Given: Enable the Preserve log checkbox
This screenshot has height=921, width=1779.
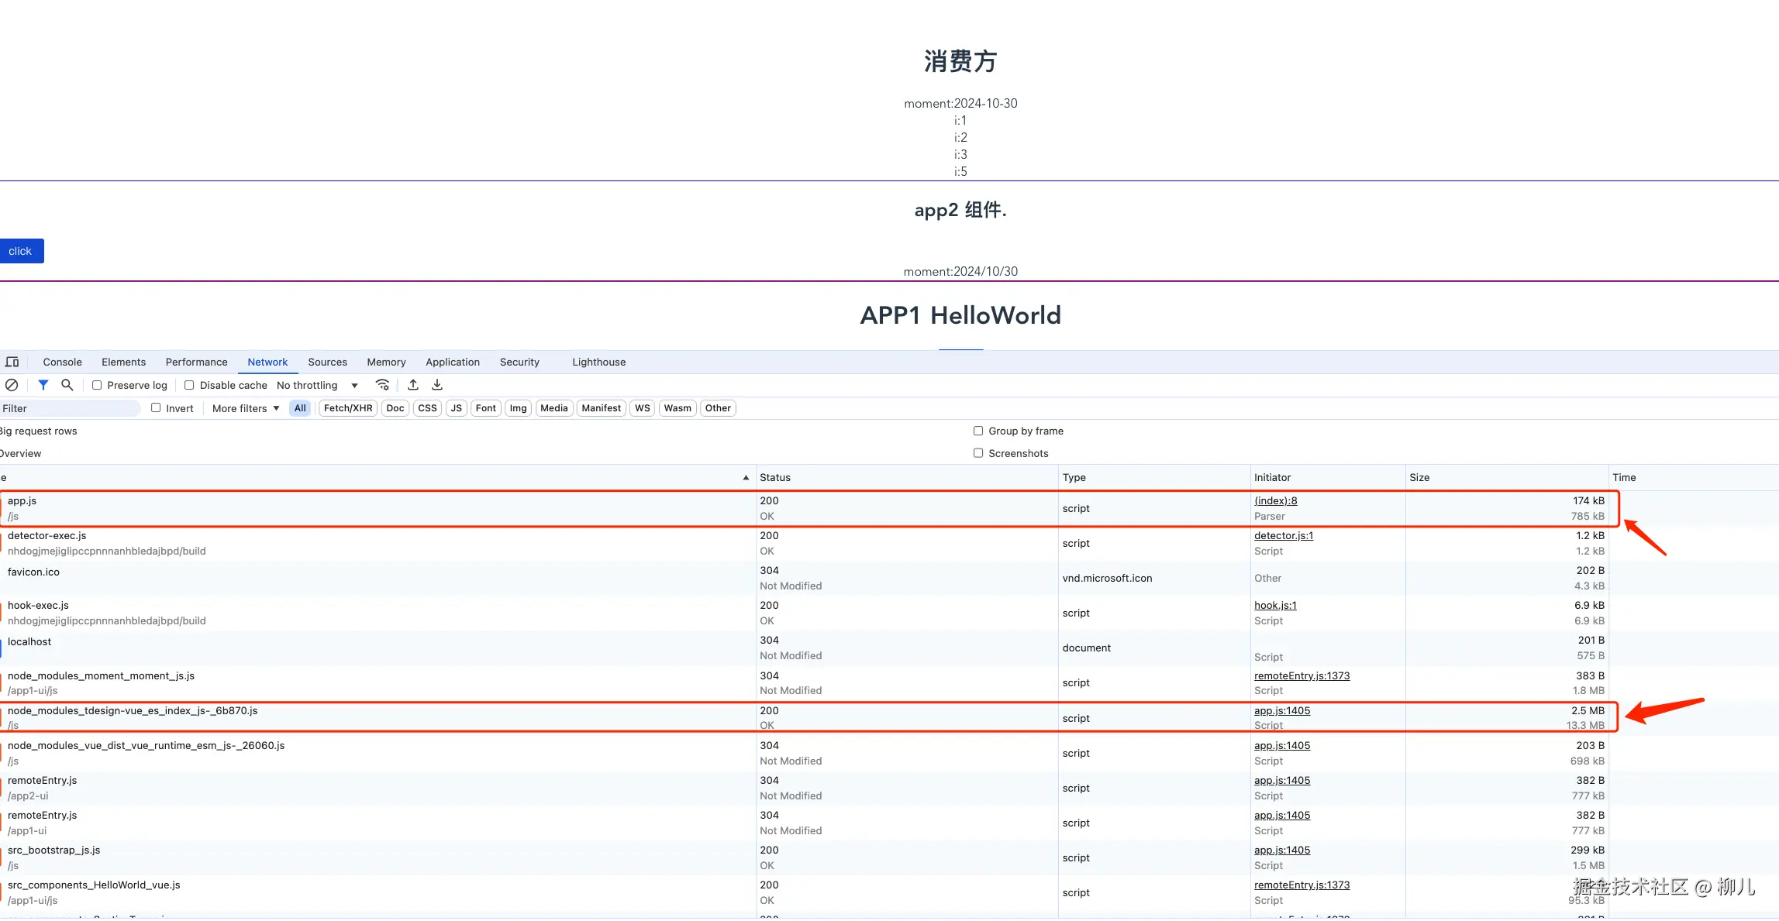Looking at the screenshot, I should 97,385.
